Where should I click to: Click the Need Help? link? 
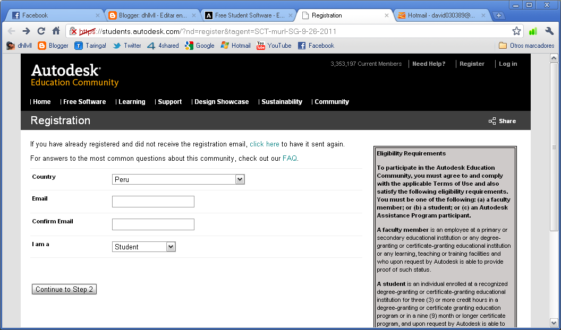[429, 64]
